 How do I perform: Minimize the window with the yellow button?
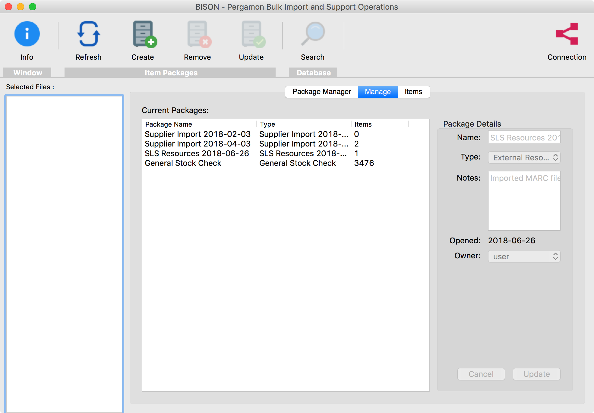(x=21, y=7)
